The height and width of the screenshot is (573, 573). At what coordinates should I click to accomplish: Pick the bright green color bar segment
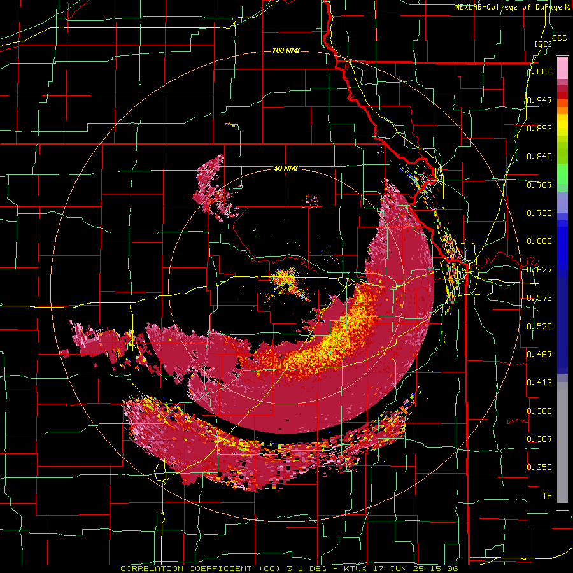tap(562, 174)
